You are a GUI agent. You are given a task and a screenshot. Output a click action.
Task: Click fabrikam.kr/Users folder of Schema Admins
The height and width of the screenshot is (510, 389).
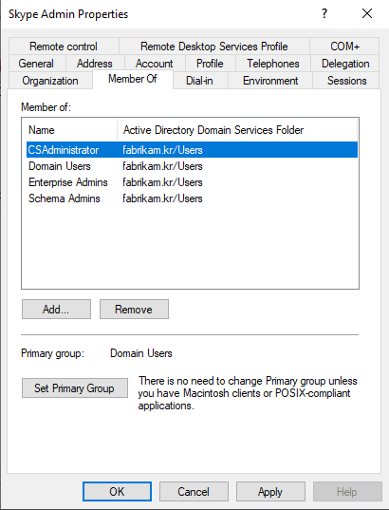click(162, 198)
